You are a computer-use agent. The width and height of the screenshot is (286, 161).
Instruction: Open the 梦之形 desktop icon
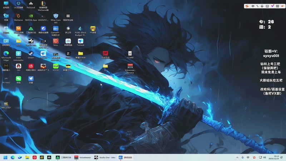(x=68, y=30)
